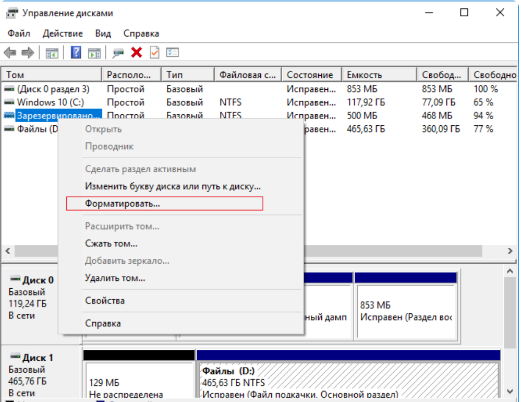Image resolution: width=521 pixels, height=402 pixels.
Task: Open the Действие menu
Action: [x=63, y=33]
